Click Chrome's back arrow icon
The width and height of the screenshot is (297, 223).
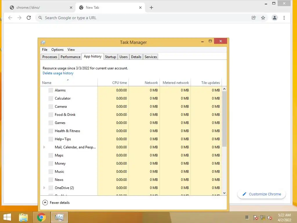coord(10,18)
